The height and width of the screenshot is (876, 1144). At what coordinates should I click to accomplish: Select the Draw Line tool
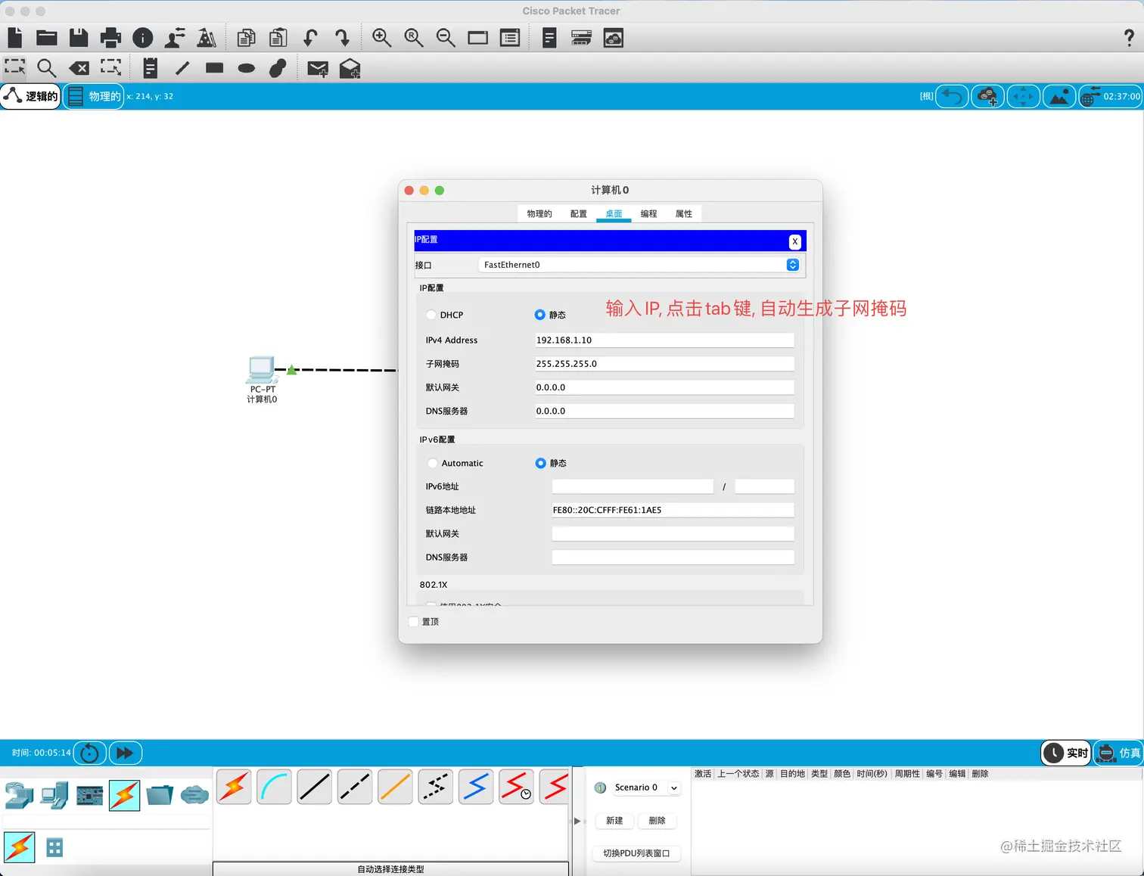pos(182,68)
